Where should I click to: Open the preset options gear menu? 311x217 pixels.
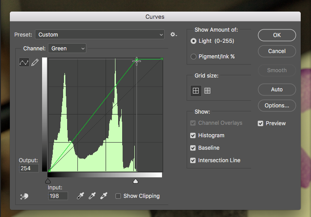point(174,34)
